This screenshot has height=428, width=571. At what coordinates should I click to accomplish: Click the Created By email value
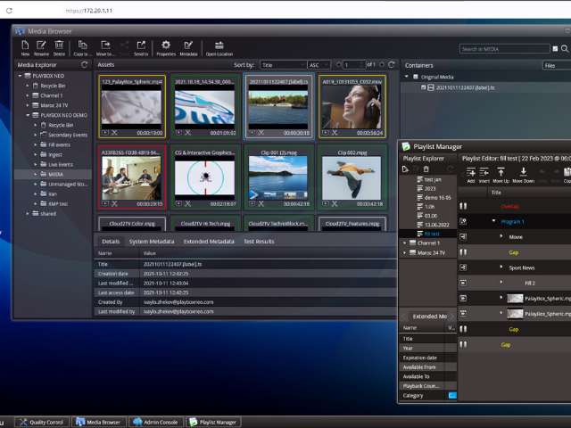[x=178, y=302]
